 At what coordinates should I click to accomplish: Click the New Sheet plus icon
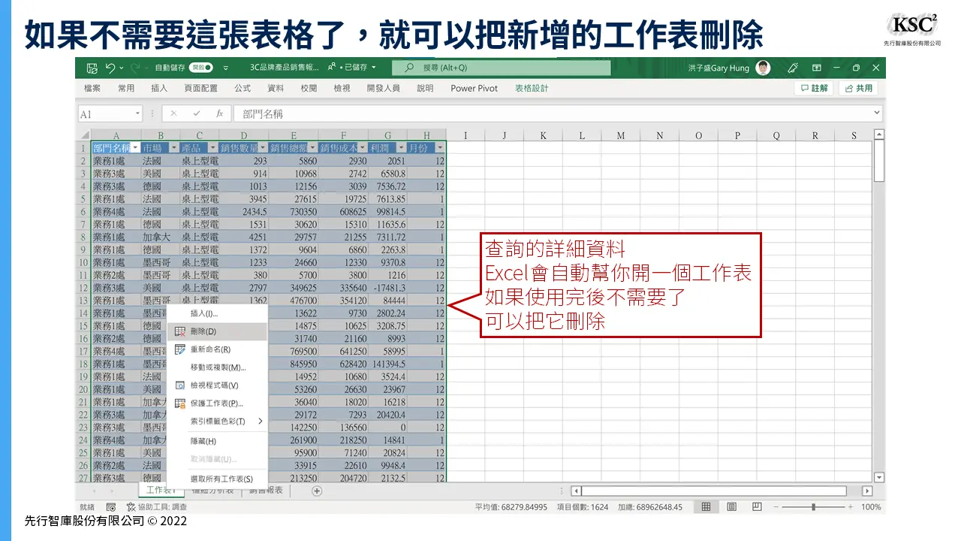click(x=317, y=491)
